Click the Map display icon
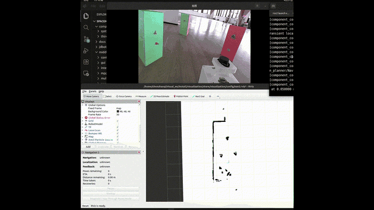 tap(86, 136)
